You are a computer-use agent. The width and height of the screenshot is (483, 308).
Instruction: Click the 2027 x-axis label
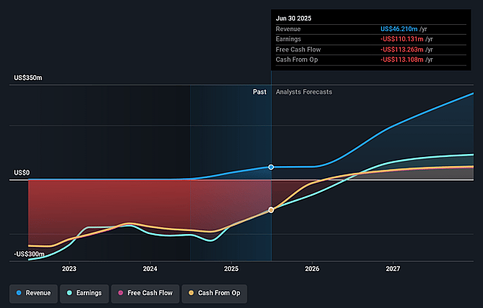pyautogui.click(x=393, y=269)
